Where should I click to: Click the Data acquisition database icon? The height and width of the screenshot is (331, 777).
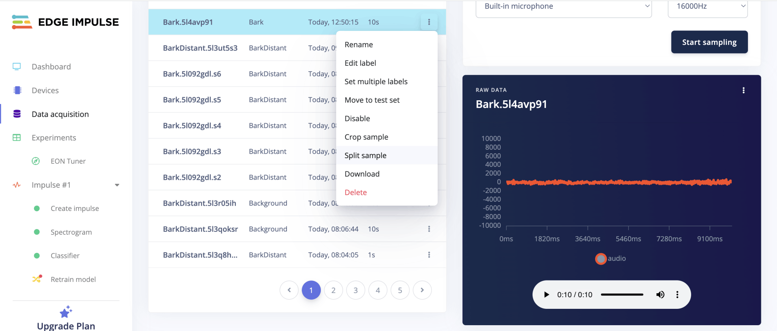pyautogui.click(x=17, y=114)
